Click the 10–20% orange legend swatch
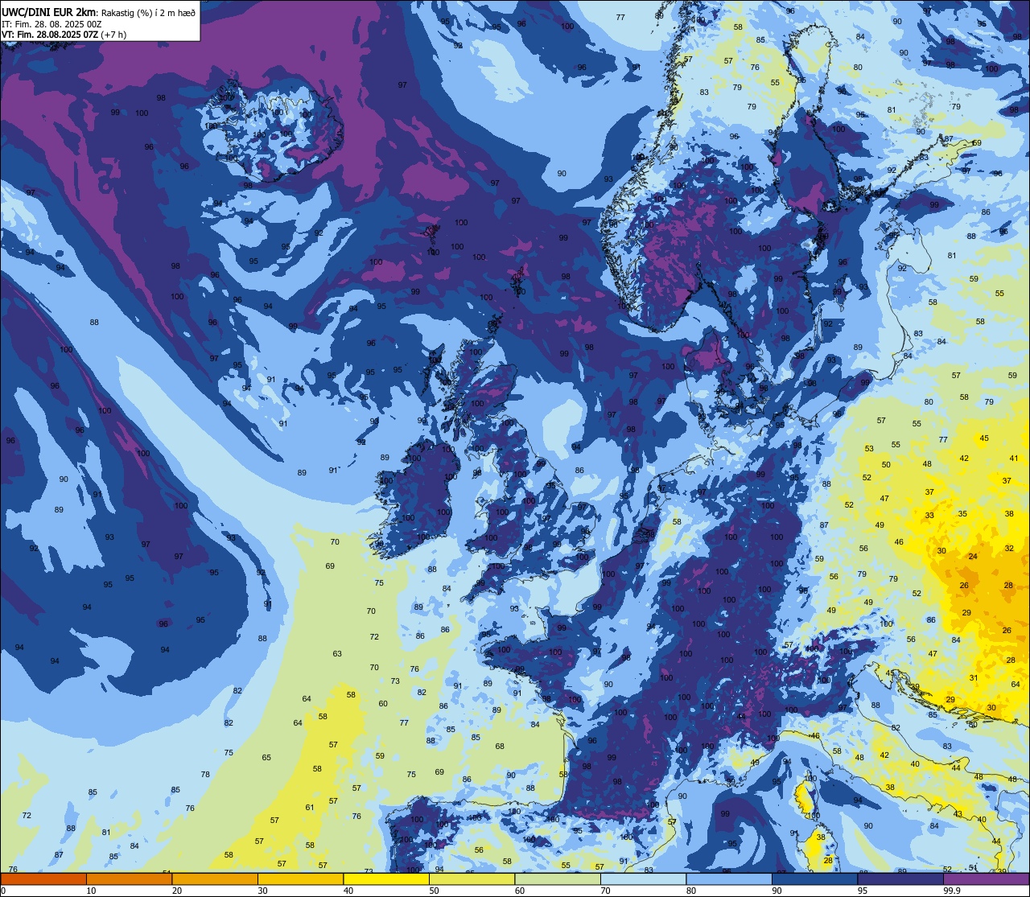Screen dimensions: 1030x897 point(129,878)
